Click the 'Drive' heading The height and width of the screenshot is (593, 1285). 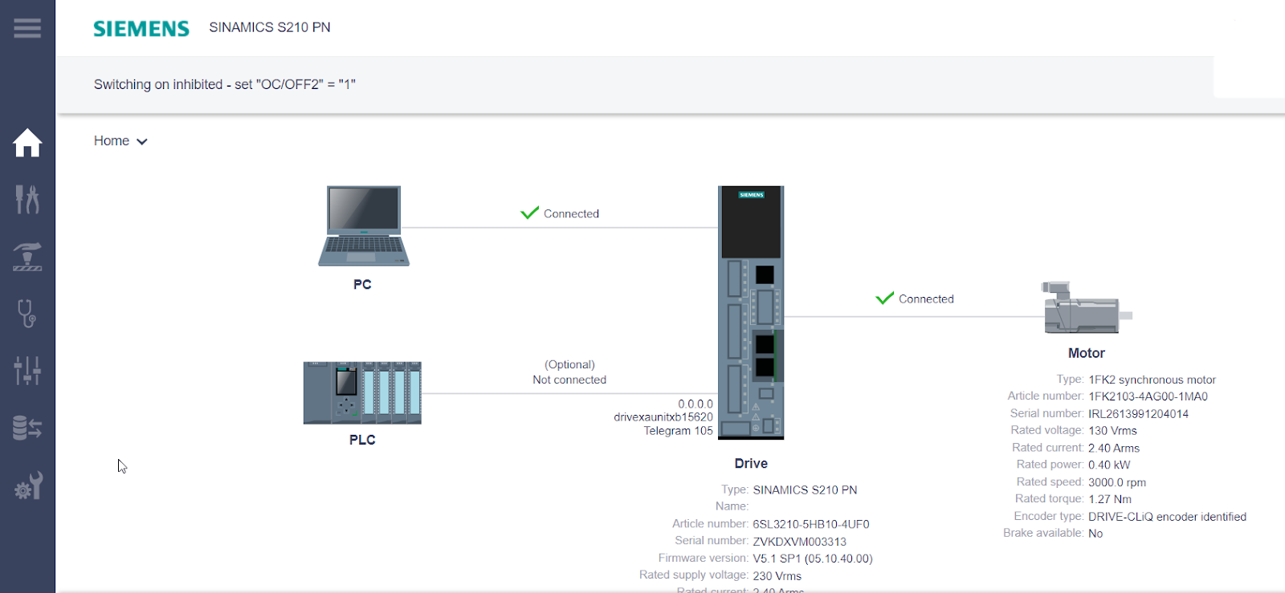751,463
